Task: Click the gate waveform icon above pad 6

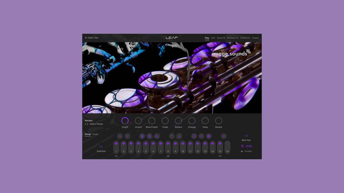Action: point(157,136)
